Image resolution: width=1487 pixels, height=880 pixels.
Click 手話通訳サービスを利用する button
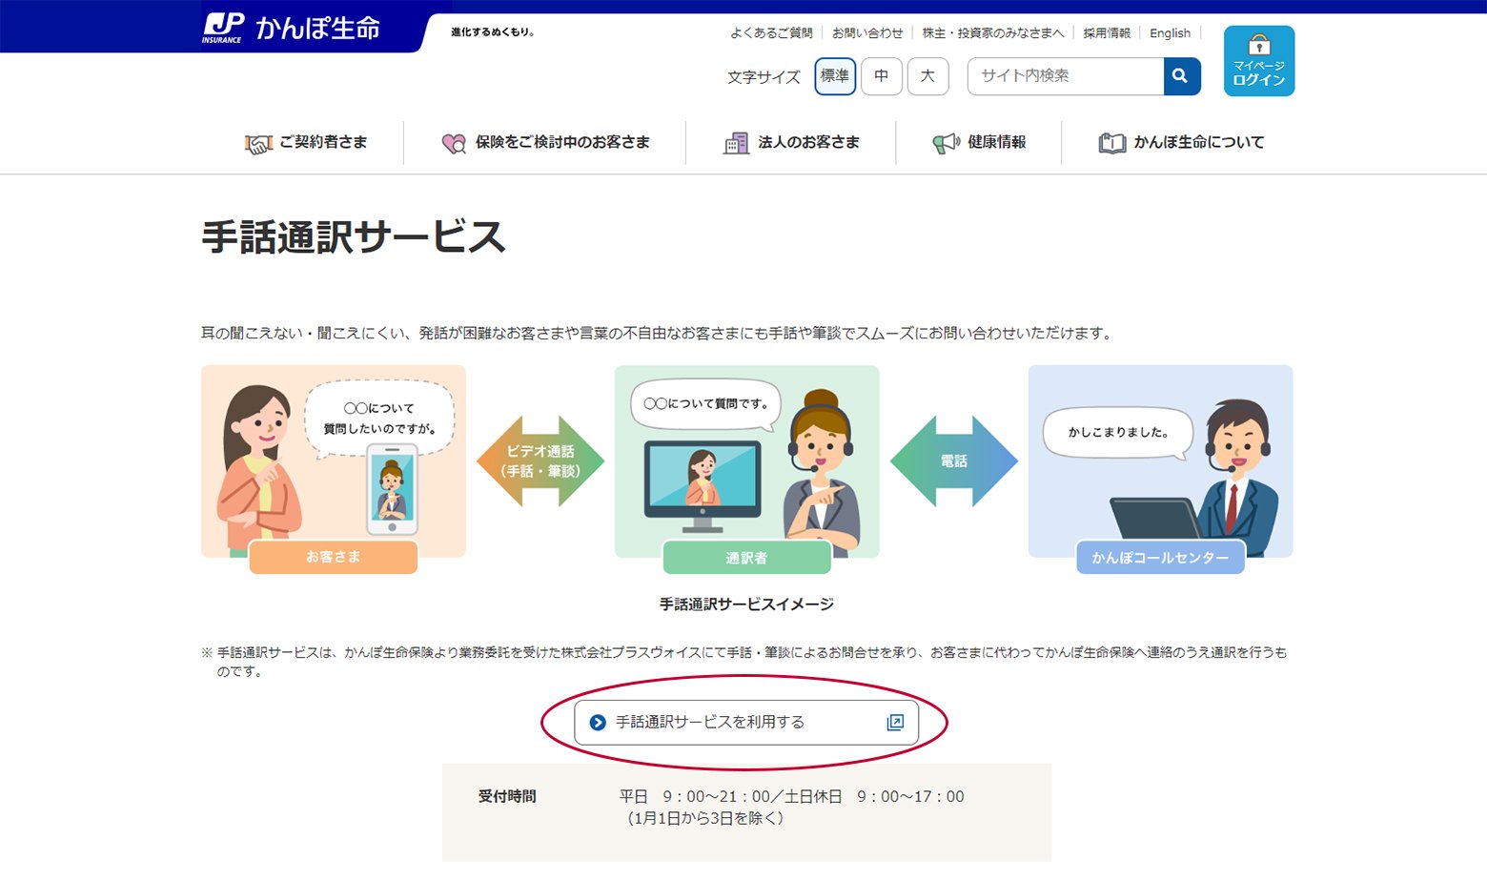(746, 723)
